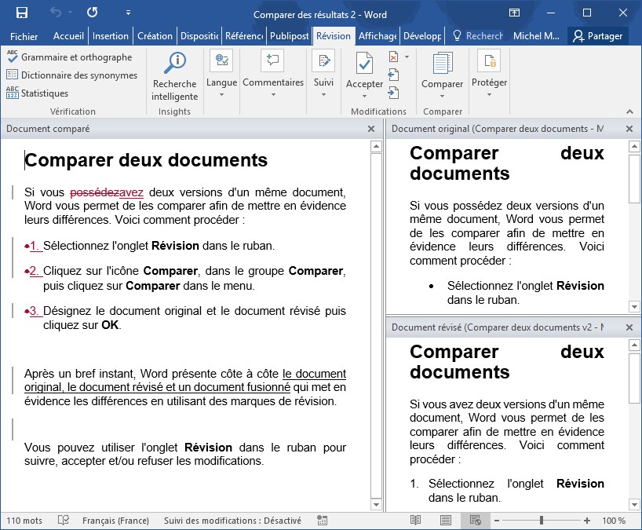Adjust the zoom slider in status bar
This screenshot has height=530, width=642.
pyautogui.click(x=541, y=521)
